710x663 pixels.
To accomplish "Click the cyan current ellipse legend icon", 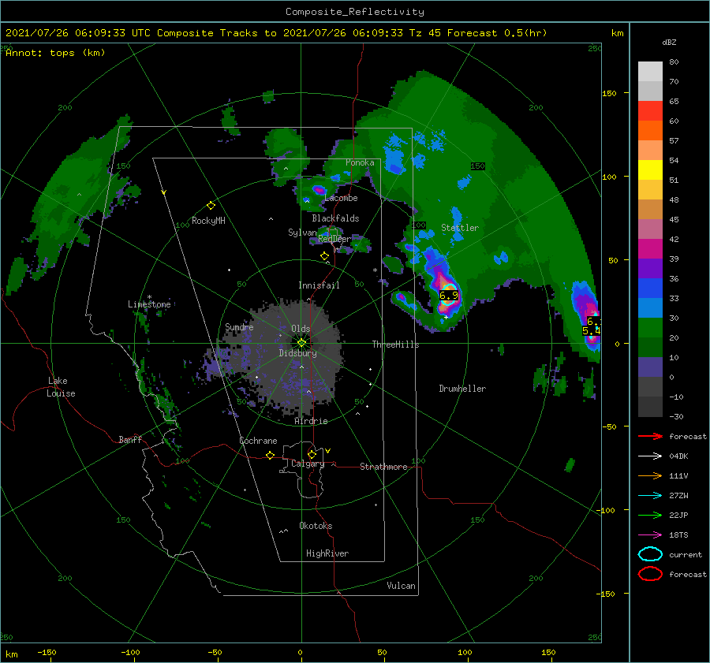I will click(650, 554).
